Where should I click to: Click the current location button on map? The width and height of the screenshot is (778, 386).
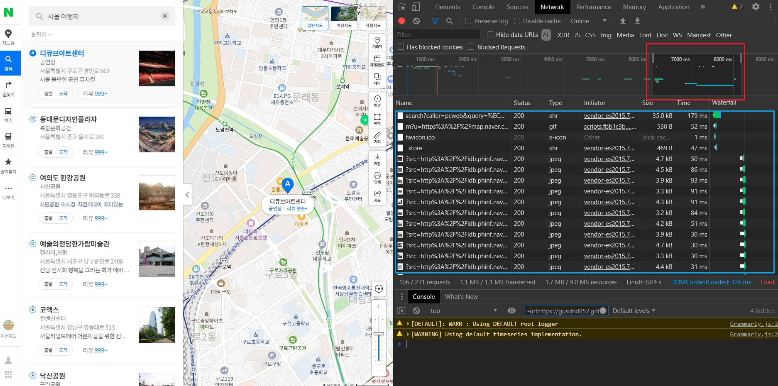pos(379,288)
